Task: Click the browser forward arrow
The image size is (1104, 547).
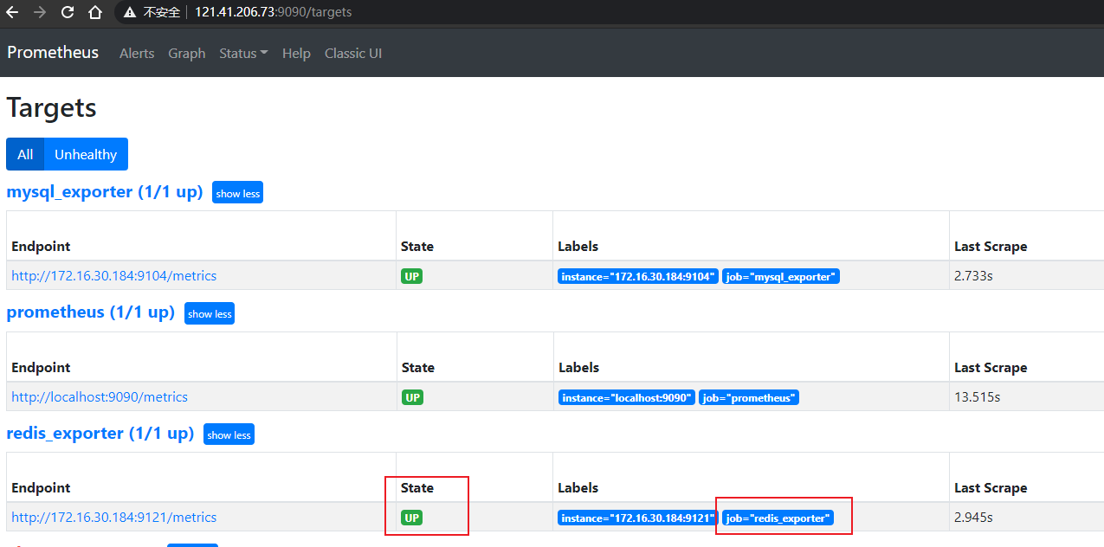Action: click(40, 12)
